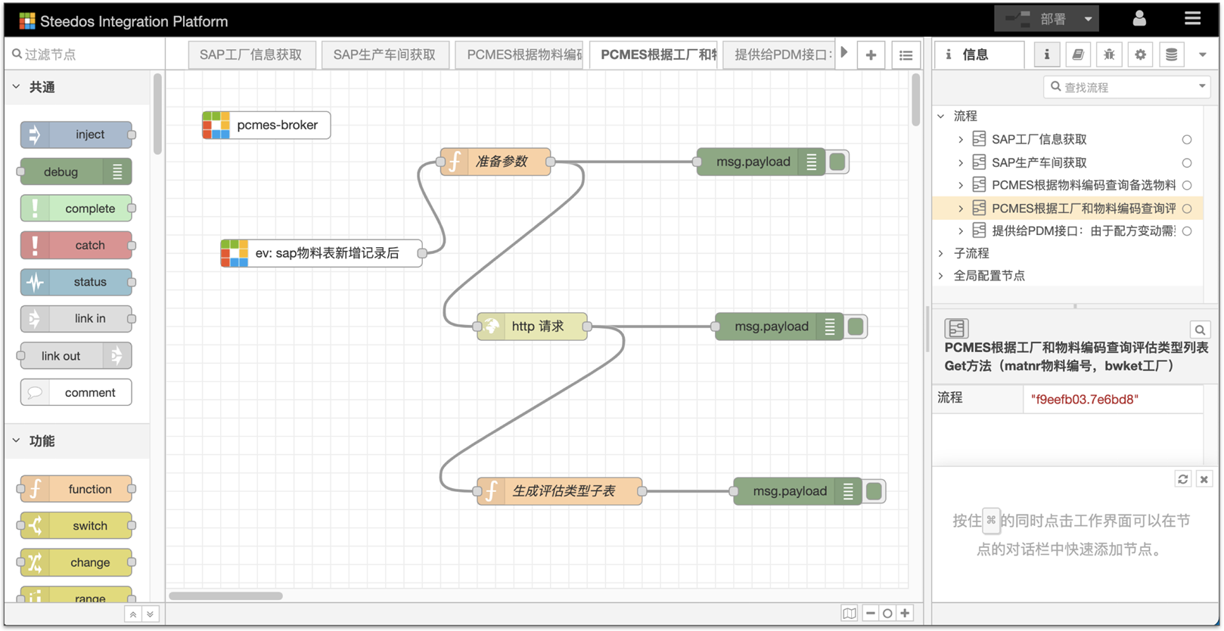
Task: Click the 部署 deploy button
Action: (1036, 19)
